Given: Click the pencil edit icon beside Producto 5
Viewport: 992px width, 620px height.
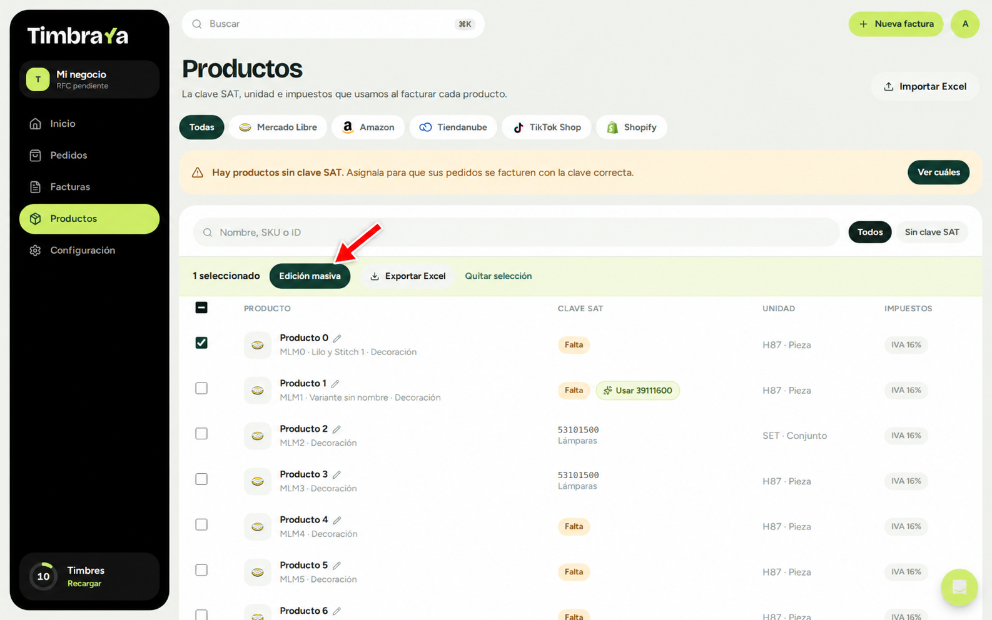Looking at the screenshot, I should (337, 566).
